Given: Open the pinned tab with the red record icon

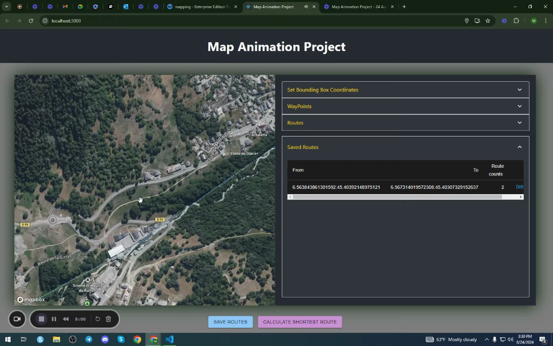Looking at the screenshot, I should pyautogui.click(x=20, y=7).
